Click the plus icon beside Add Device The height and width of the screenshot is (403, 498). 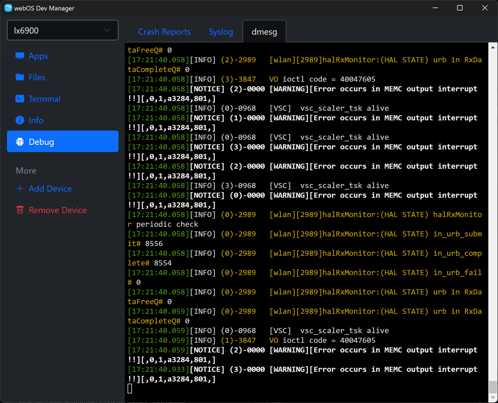[x=20, y=188]
